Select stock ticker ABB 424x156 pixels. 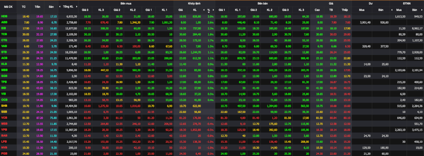pos(4,22)
